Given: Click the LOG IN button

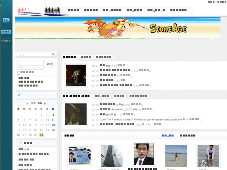Looking at the screenshot, I should click(x=50, y=64).
